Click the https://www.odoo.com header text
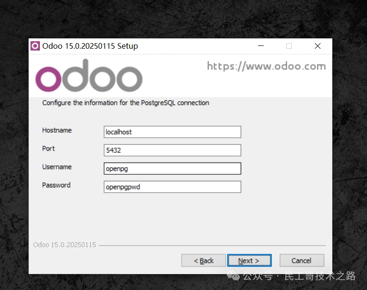The width and height of the screenshot is (367, 290). [x=267, y=67]
